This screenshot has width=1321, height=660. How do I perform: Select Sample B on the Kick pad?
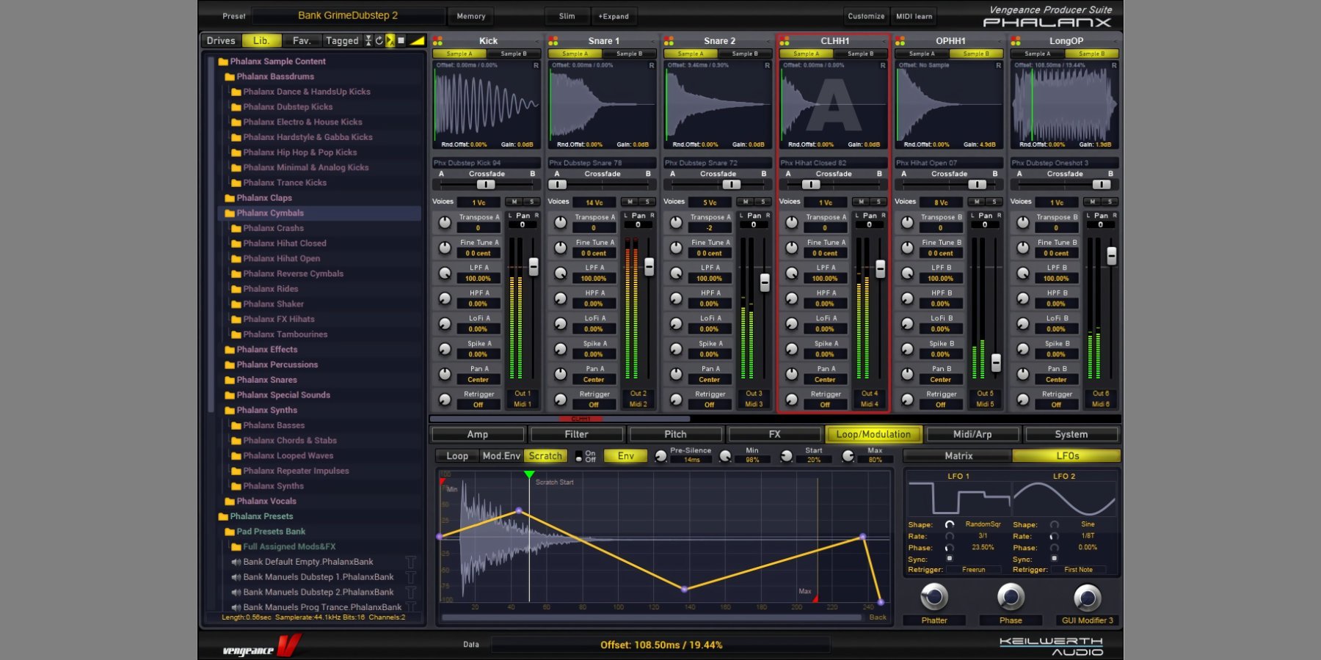point(512,54)
